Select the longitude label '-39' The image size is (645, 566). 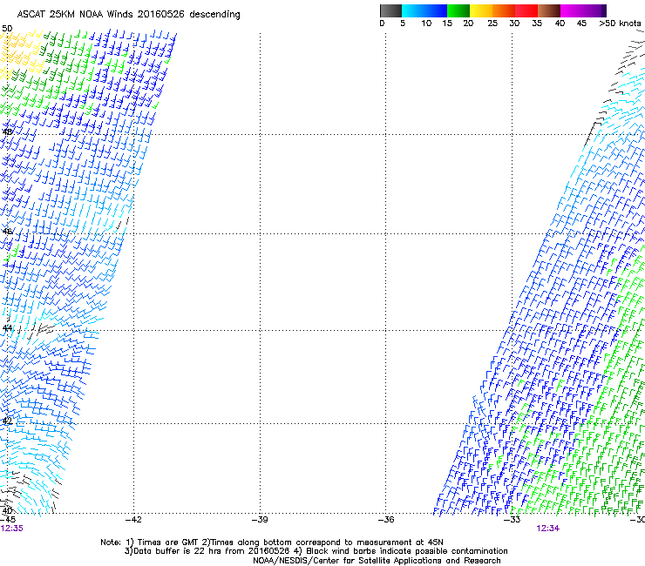pos(260,520)
